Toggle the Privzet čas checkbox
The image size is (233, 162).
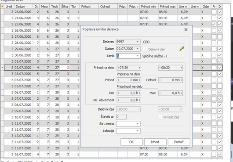tap(160, 117)
